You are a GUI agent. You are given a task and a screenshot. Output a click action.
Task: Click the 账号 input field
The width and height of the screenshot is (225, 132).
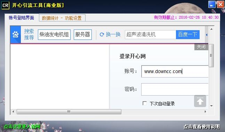pyautogui.click(x=175, y=71)
